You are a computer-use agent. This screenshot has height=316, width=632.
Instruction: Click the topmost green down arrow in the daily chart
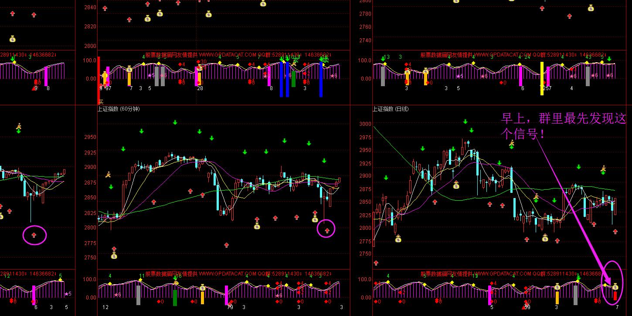tap(466, 122)
